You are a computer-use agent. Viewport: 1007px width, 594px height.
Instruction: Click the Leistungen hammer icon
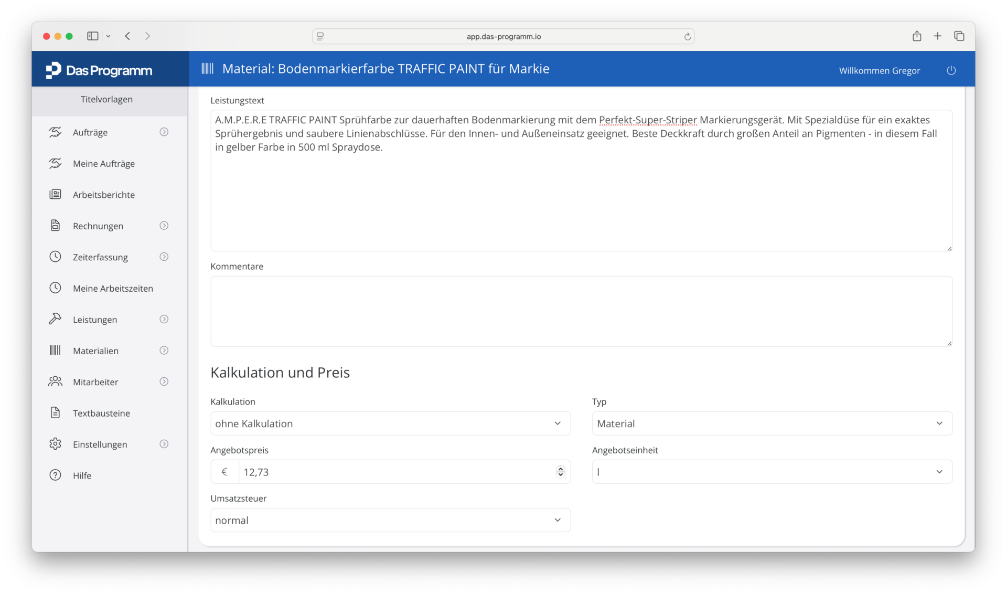coord(55,319)
